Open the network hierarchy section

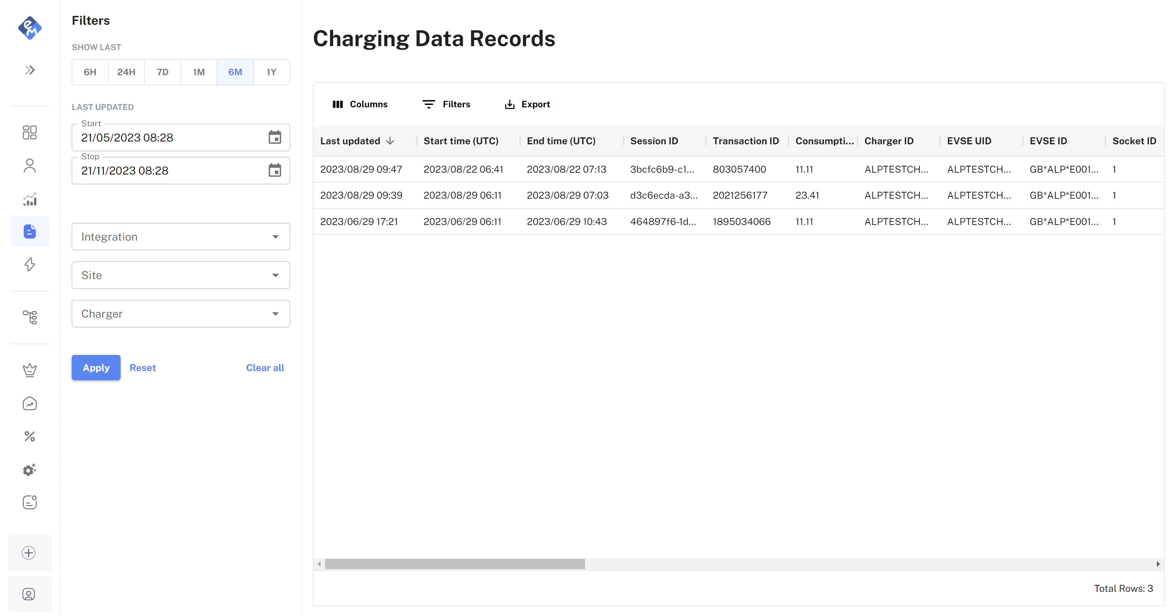30,318
